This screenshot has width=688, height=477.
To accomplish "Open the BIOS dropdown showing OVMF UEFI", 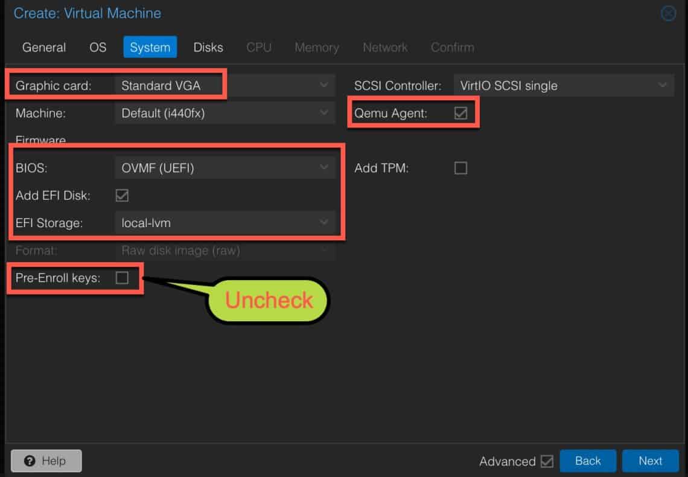I will [x=324, y=167].
